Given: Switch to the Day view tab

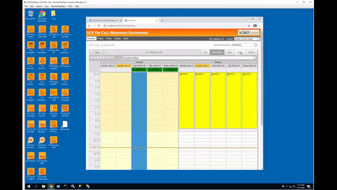Looking at the screenshot, I should click(x=205, y=52).
